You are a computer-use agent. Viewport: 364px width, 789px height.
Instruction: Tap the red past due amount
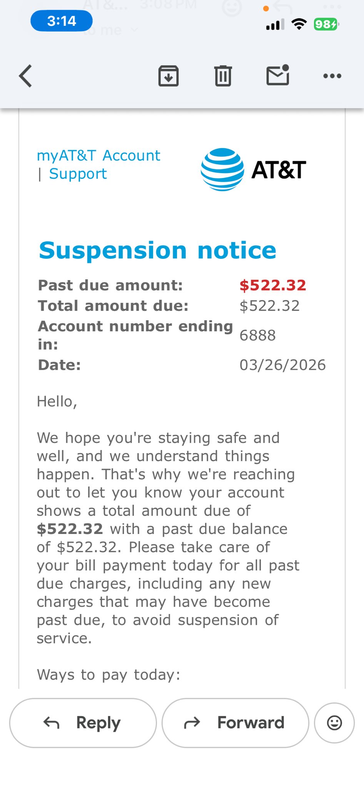273,285
